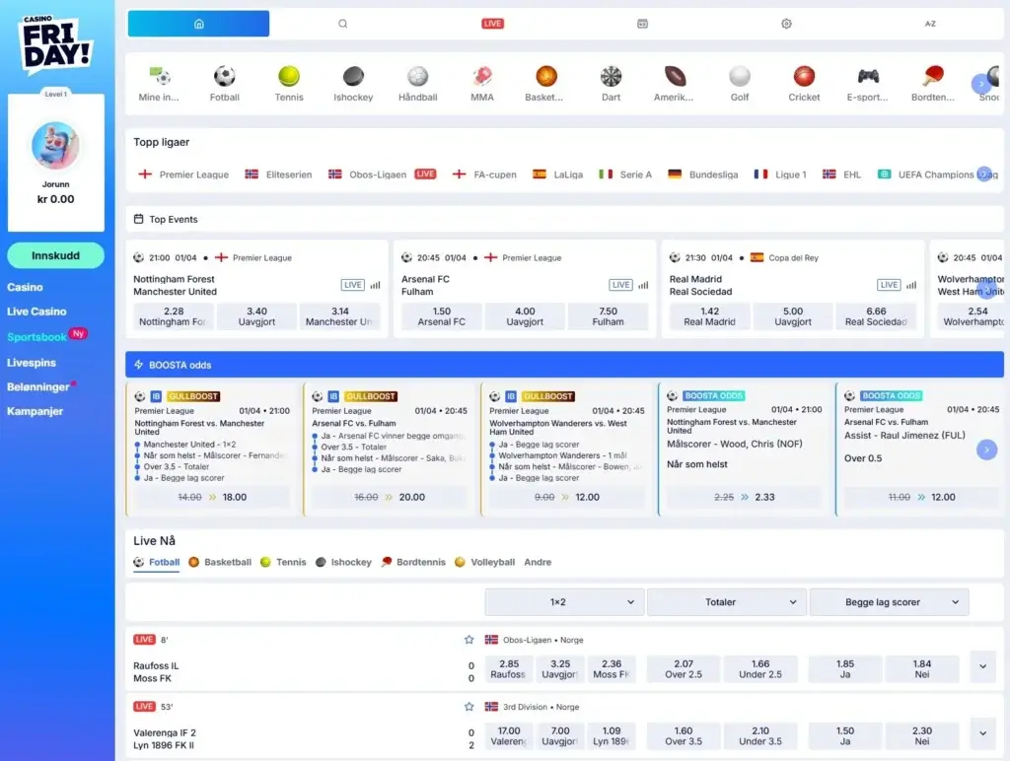Open Jorunn's profile avatar

[55, 146]
